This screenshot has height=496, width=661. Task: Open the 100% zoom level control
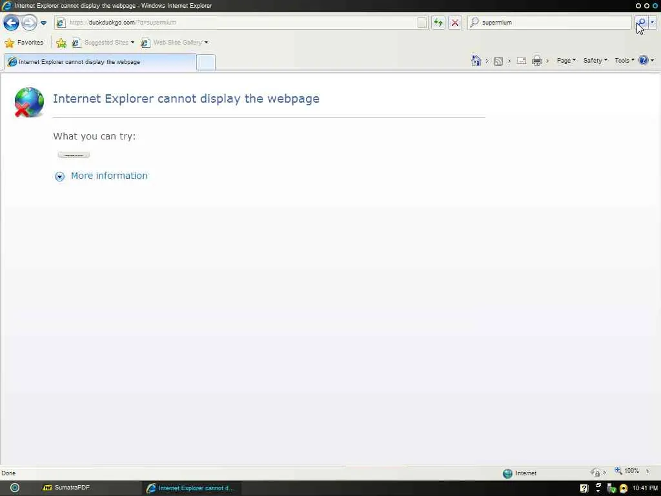(x=627, y=471)
